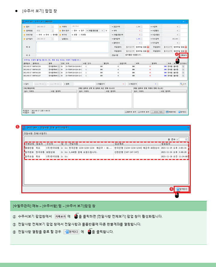Click the 비고 input field
The image size is (216, 267).
tap(72, 55)
